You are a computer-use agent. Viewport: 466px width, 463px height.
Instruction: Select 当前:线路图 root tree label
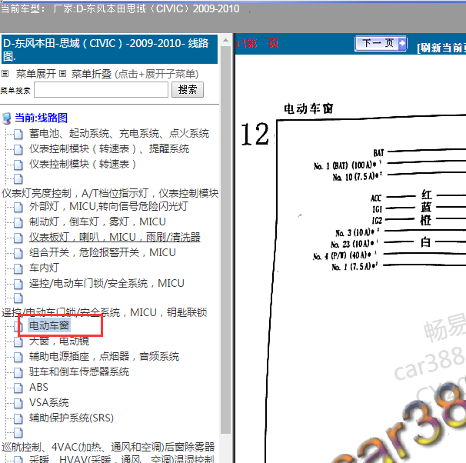pos(41,118)
